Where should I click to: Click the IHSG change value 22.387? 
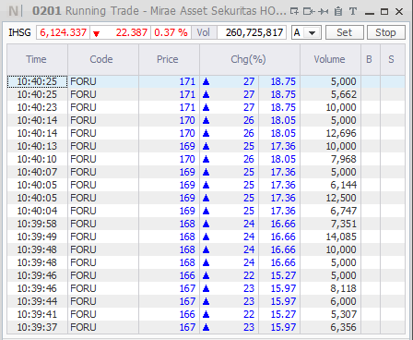pos(132,32)
